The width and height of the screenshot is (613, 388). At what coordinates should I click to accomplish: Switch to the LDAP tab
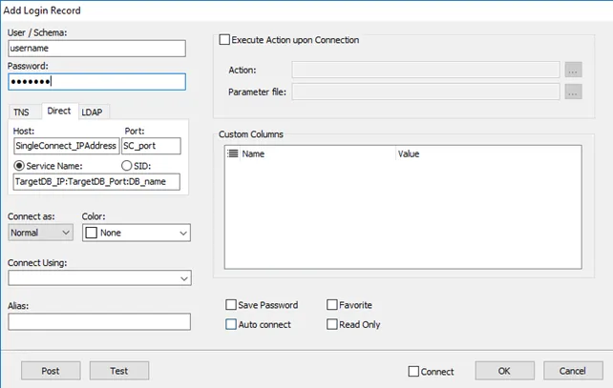(92, 112)
